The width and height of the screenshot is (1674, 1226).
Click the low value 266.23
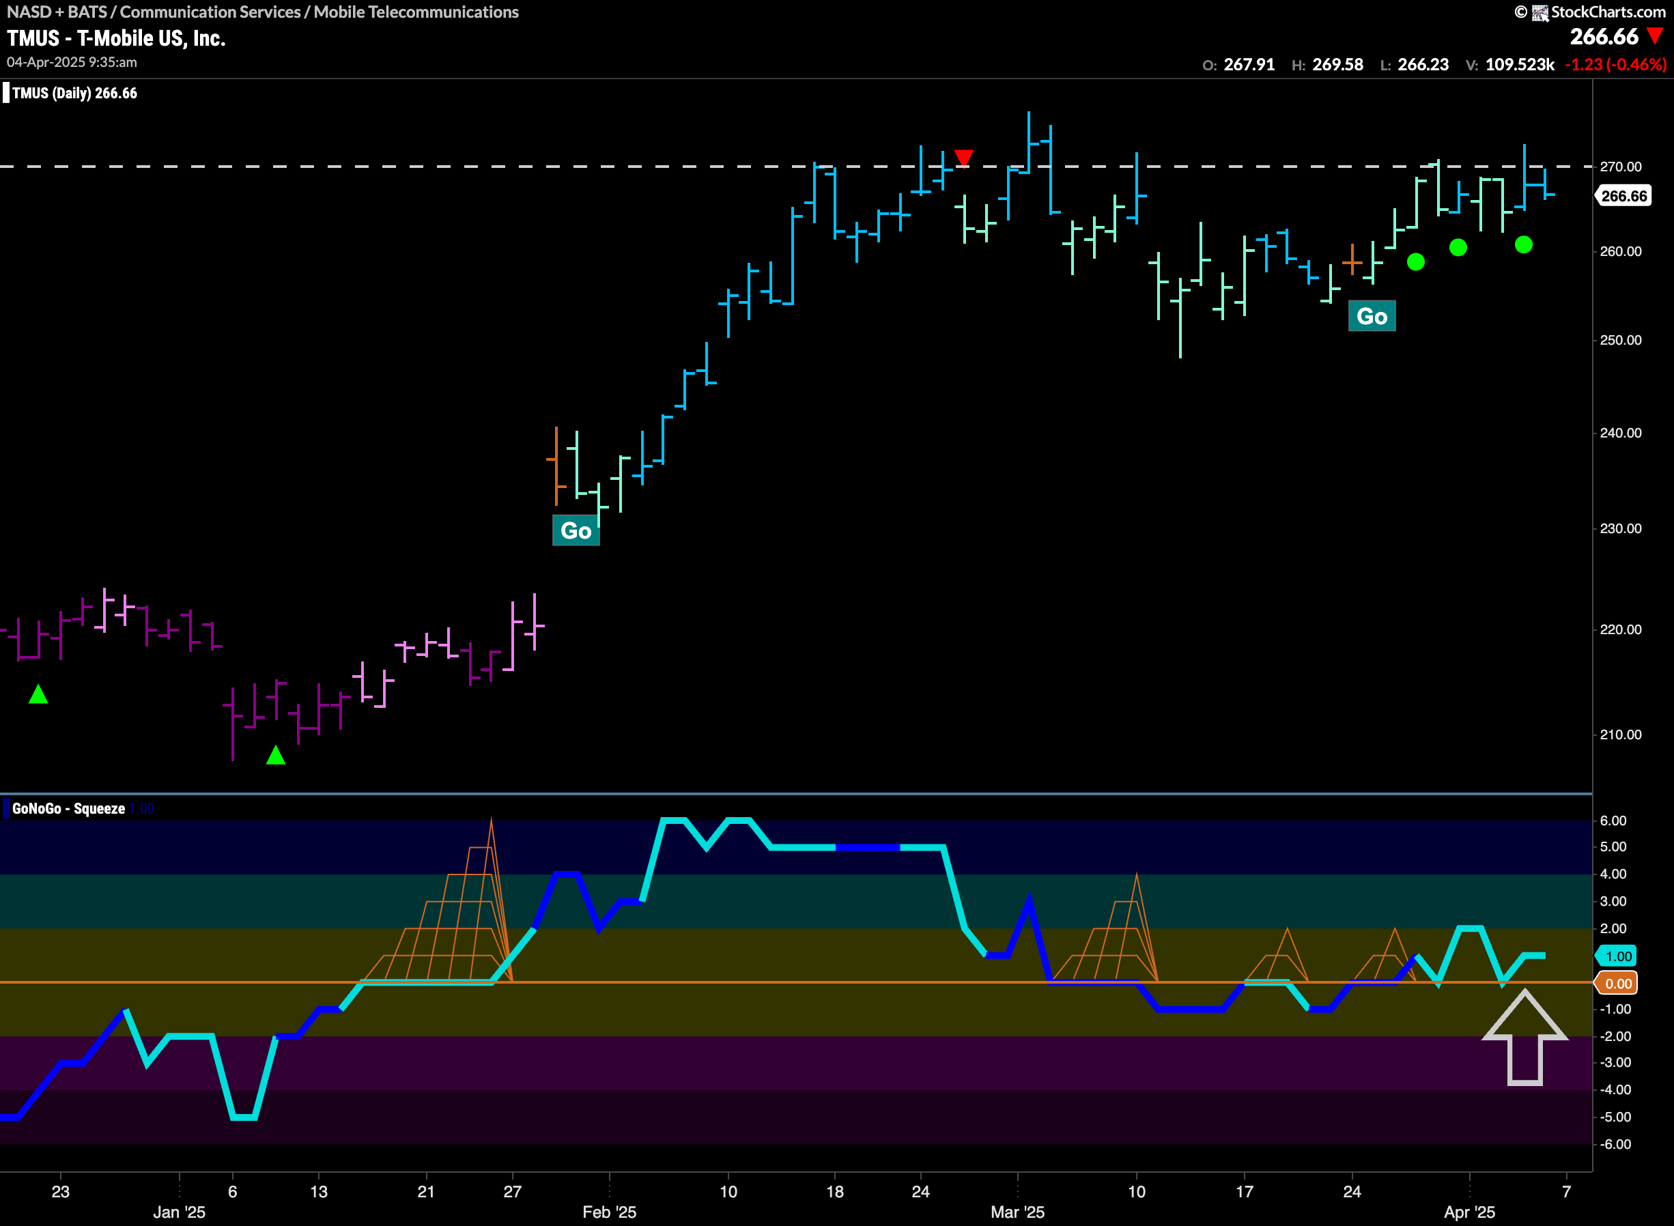[1423, 65]
